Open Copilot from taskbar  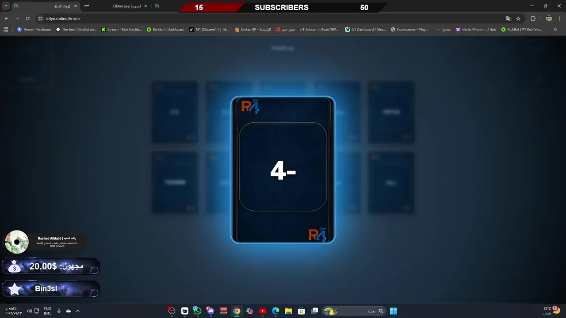[x=250, y=311]
